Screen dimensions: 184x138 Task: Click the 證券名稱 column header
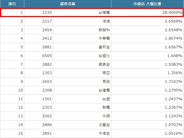tap(68, 4)
